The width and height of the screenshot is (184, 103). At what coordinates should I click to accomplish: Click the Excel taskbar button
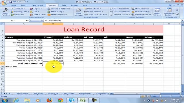coord(83,100)
